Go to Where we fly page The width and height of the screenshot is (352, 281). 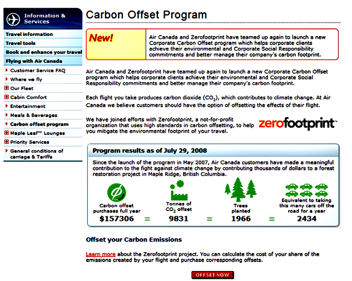point(26,79)
